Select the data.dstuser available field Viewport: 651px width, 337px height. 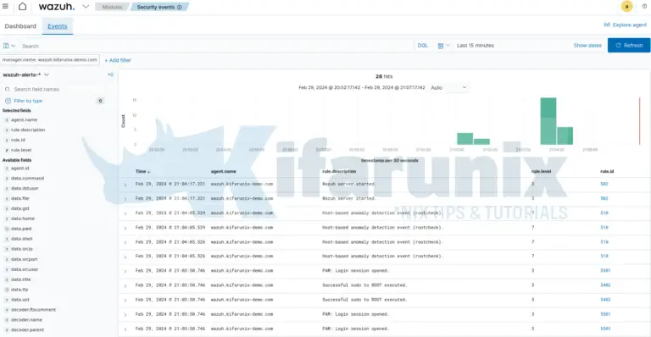(x=25, y=188)
